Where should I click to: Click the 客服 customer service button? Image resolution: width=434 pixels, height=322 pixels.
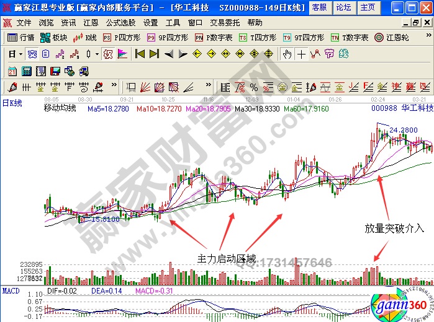pyautogui.click(x=319, y=7)
